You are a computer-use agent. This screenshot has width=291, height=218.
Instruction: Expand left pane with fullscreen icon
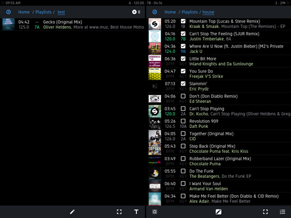click(x=119, y=212)
